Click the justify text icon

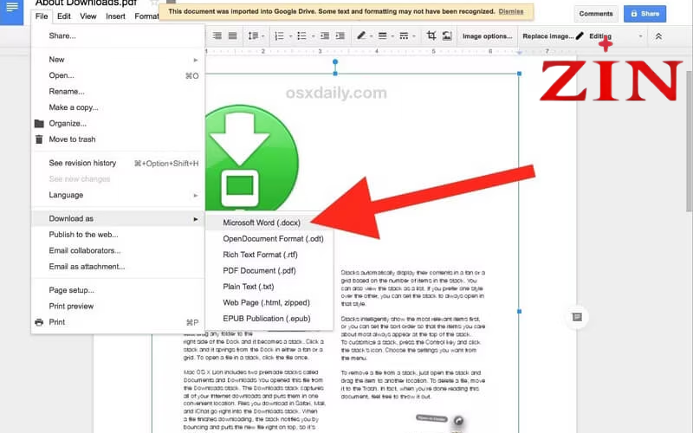point(232,36)
